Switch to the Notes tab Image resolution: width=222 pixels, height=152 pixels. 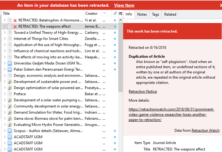click(142, 14)
